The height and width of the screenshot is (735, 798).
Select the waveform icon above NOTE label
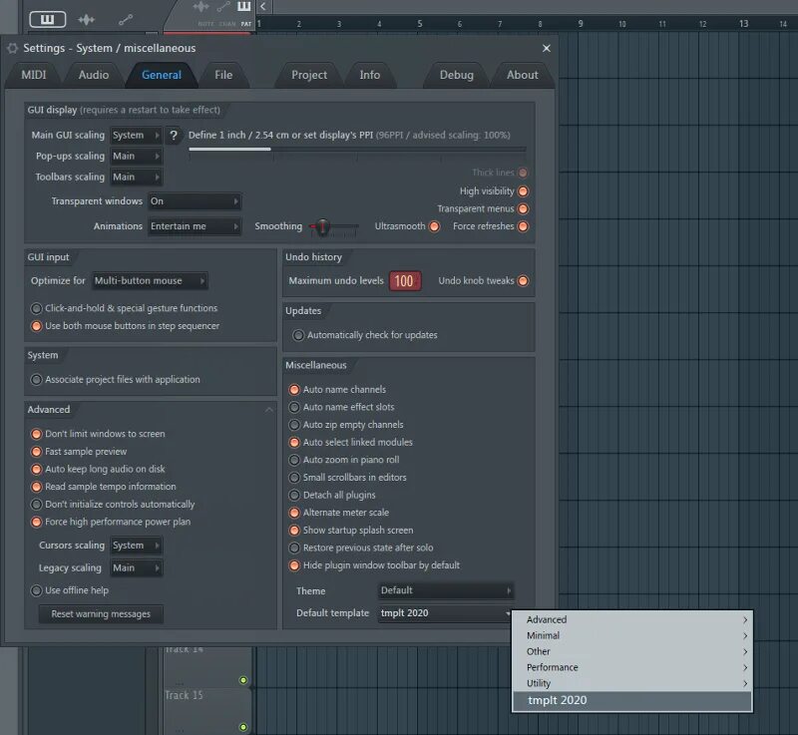click(x=201, y=7)
